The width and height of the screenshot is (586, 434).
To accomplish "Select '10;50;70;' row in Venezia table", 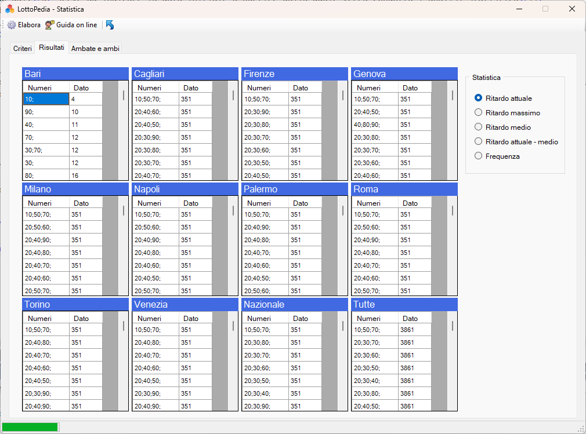I will click(172, 330).
